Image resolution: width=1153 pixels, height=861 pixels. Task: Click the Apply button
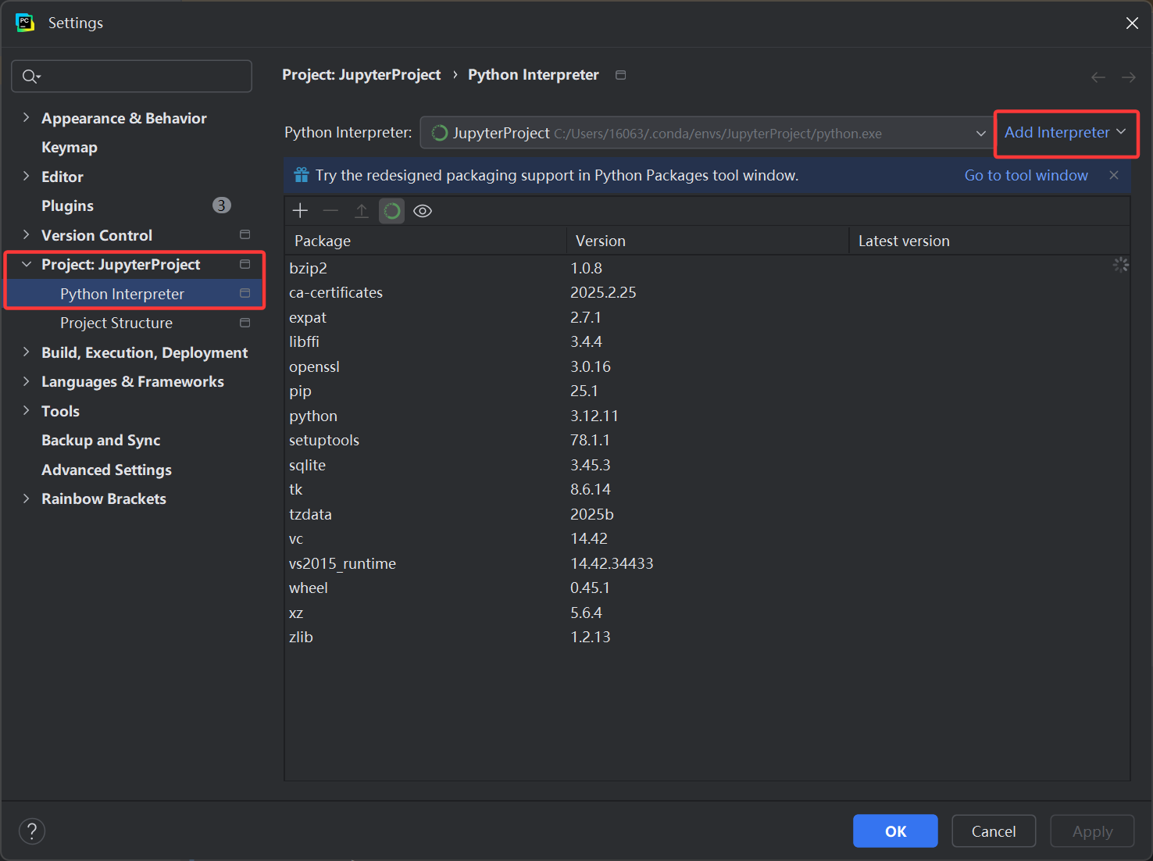pos(1092,831)
